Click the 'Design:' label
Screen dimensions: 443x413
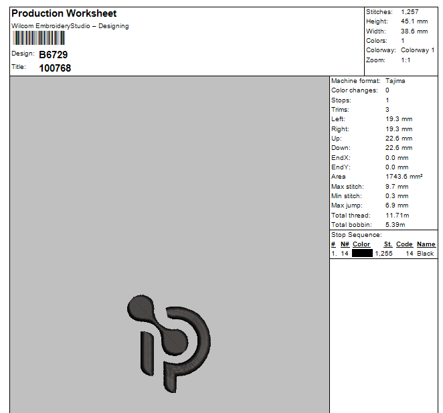point(23,54)
